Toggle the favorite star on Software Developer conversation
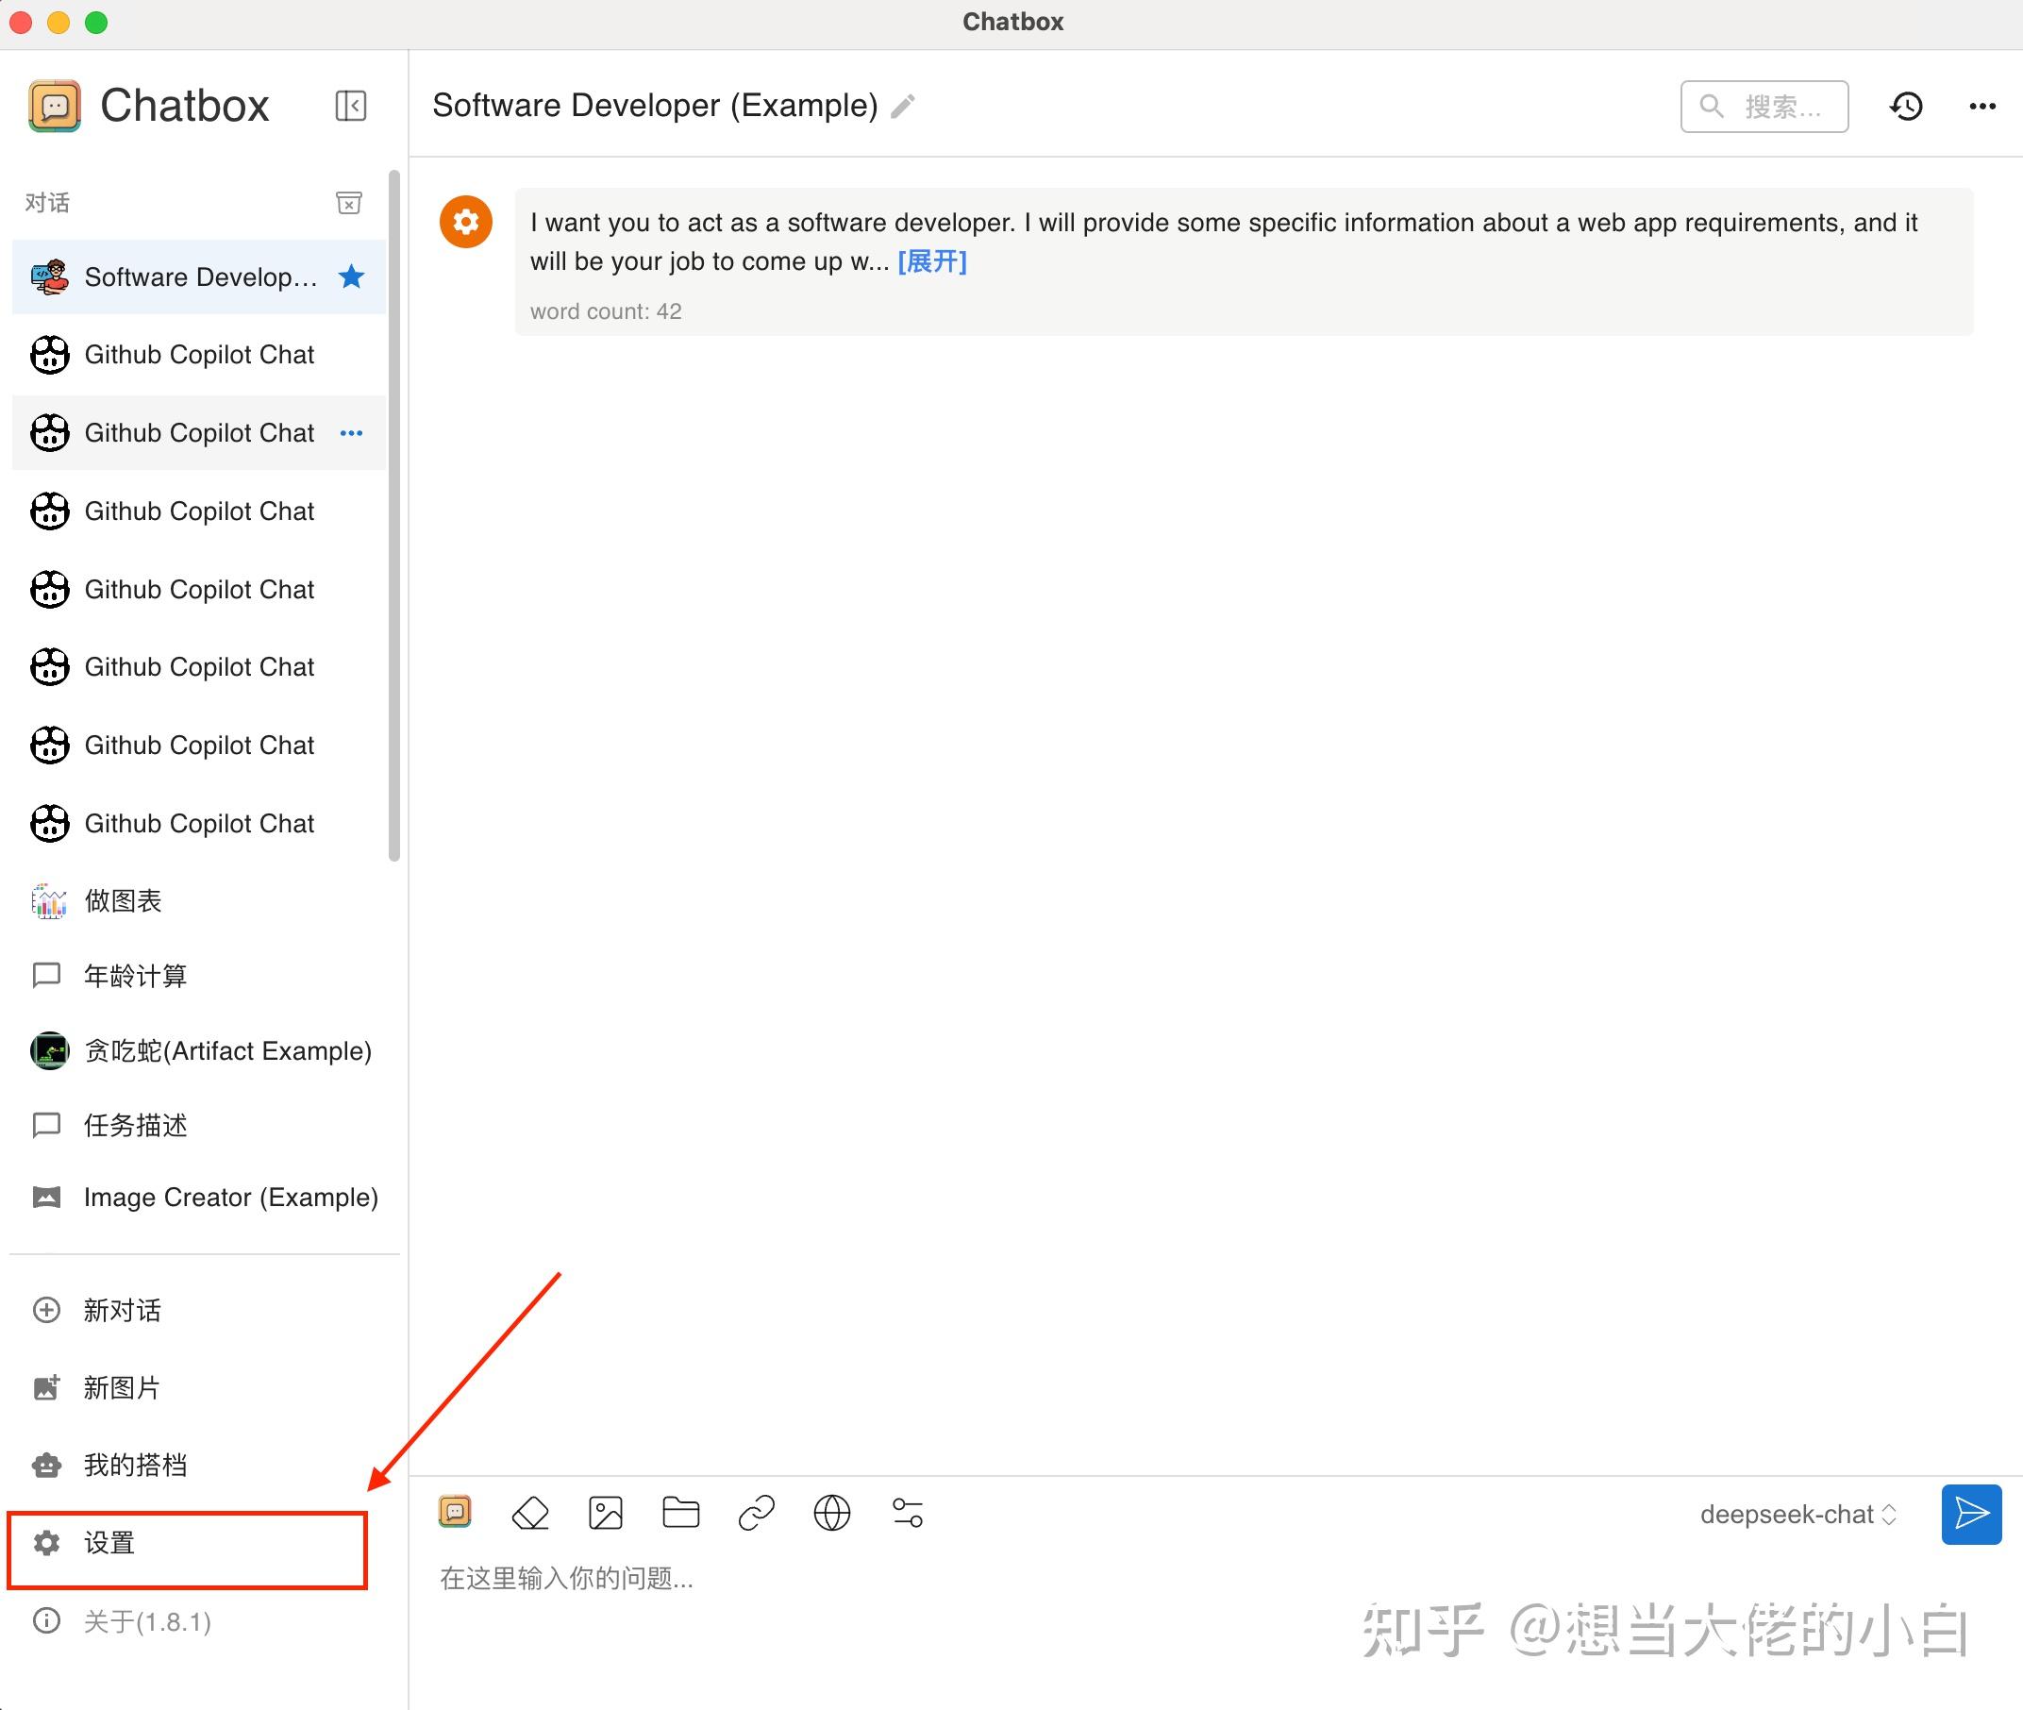The image size is (2023, 1710). [x=351, y=277]
